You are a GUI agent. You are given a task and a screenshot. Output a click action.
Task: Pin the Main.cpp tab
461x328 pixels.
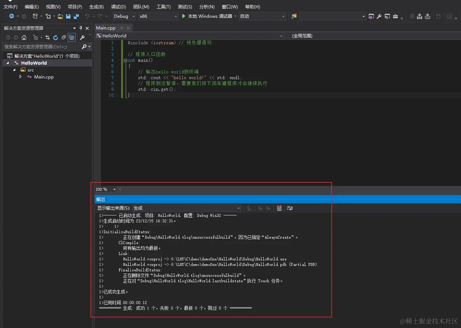click(x=122, y=28)
